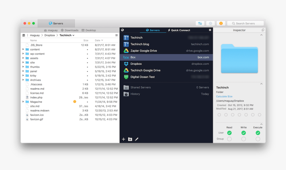Expand the wp-content folder
Image resolution: width=286 pixels, height=170 pixels.
click(x=23, y=54)
